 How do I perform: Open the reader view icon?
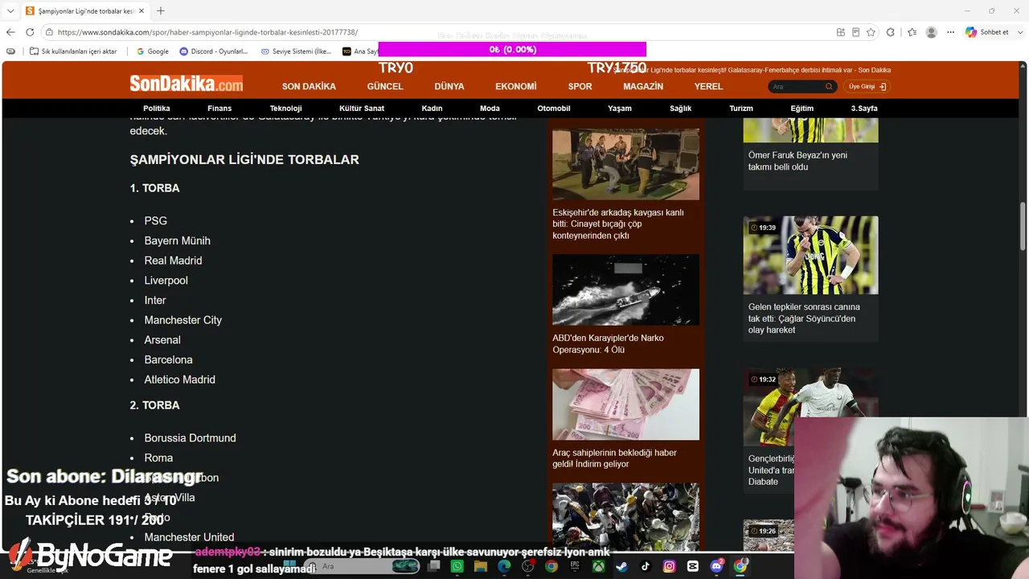coord(855,32)
